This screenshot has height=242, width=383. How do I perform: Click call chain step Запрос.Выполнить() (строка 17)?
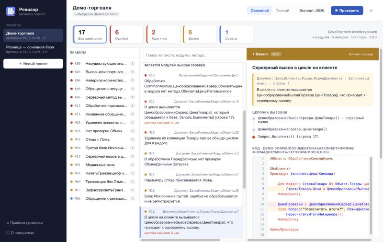coord(288,137)
